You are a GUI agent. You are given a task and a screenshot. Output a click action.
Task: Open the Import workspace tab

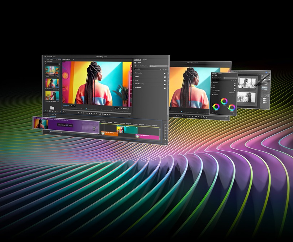[x=48, y=57]
